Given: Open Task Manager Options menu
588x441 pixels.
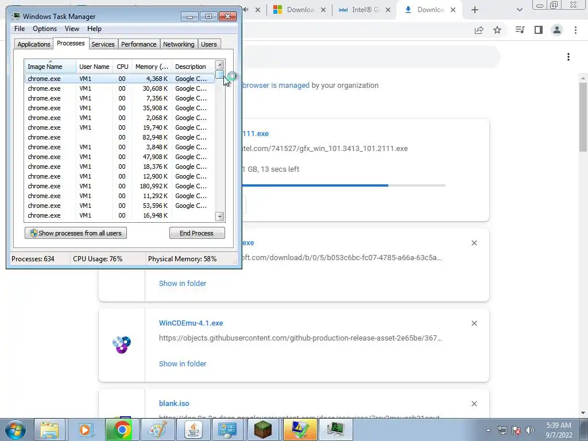Looking at the screenshot, I should click(x=45, y=29).
